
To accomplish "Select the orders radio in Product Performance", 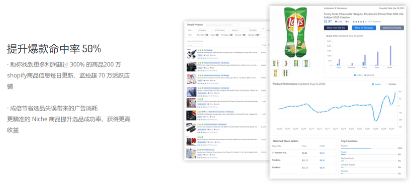I will pos(373,84).
